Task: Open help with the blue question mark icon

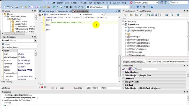Action: 152,7
